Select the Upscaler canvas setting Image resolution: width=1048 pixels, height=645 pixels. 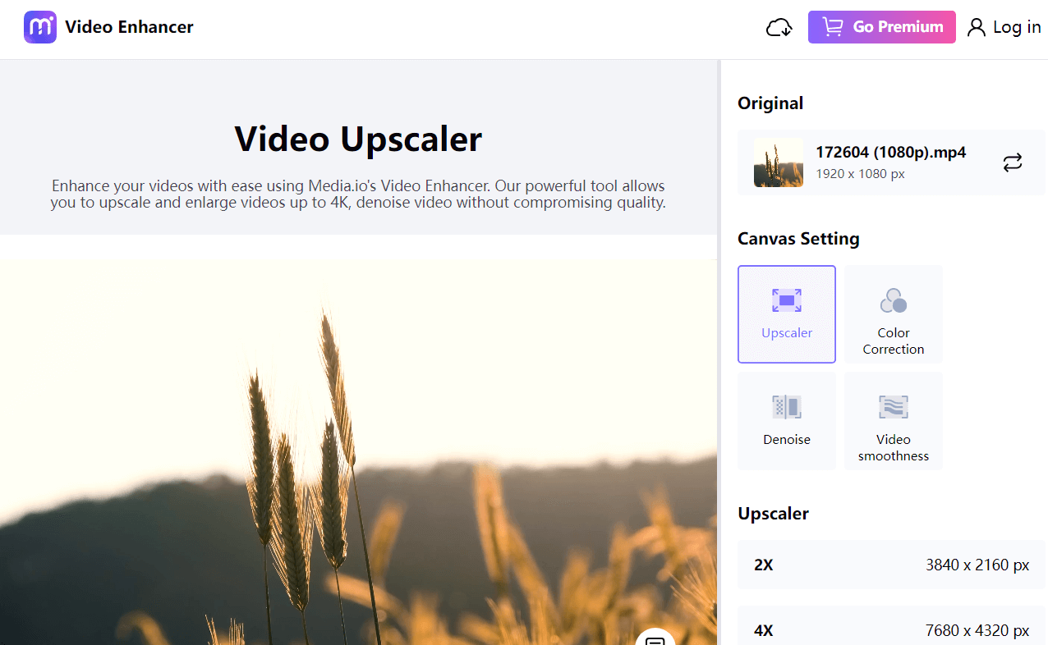(787, 314)
